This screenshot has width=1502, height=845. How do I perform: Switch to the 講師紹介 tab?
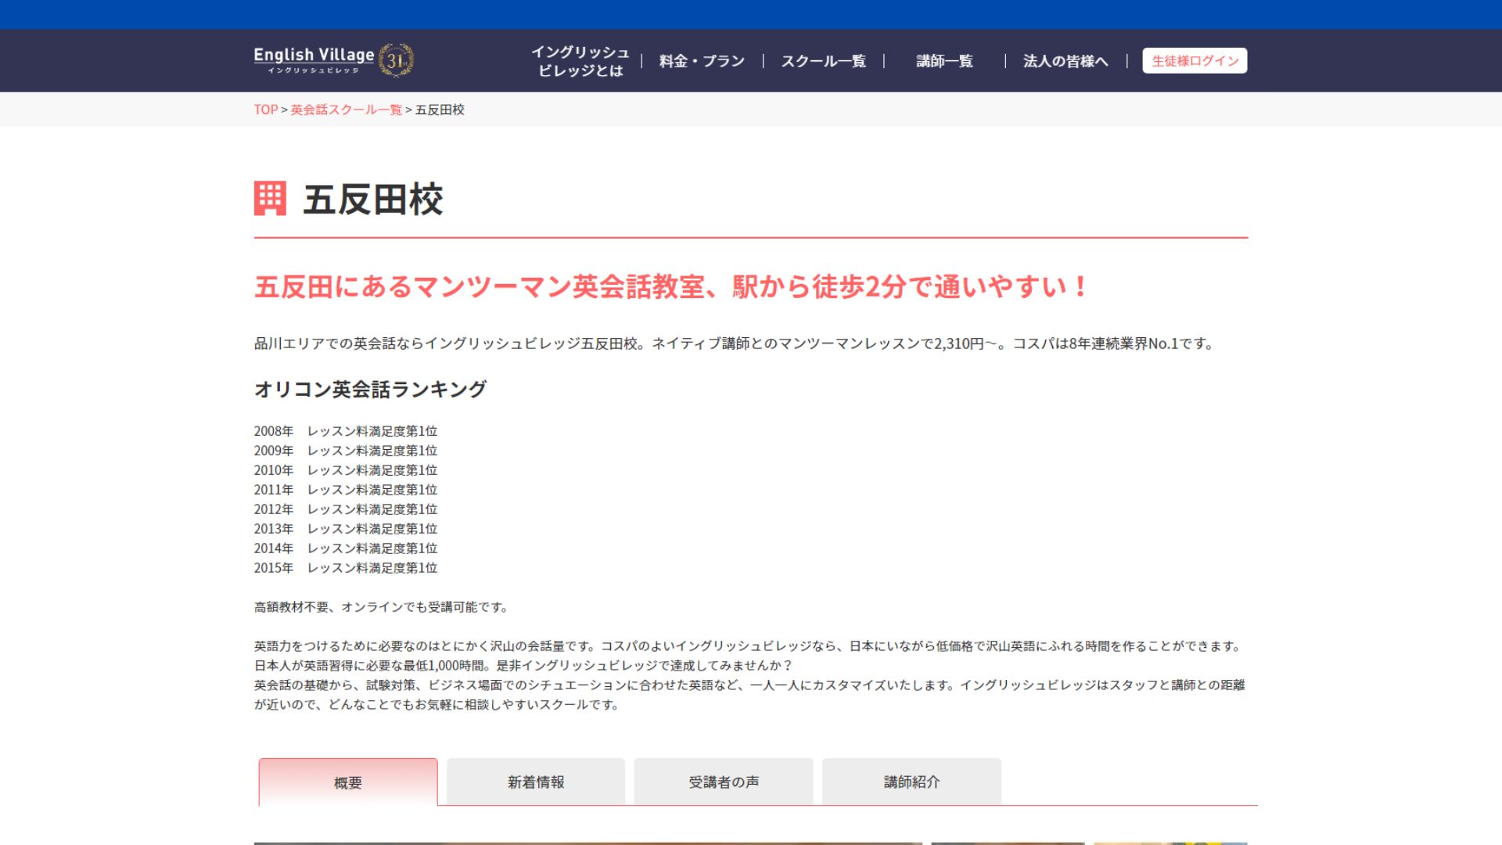click(x=911, y=782)
